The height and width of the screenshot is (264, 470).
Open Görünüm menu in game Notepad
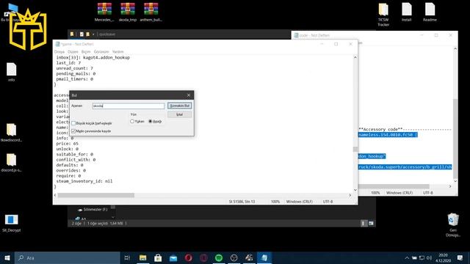101,52
